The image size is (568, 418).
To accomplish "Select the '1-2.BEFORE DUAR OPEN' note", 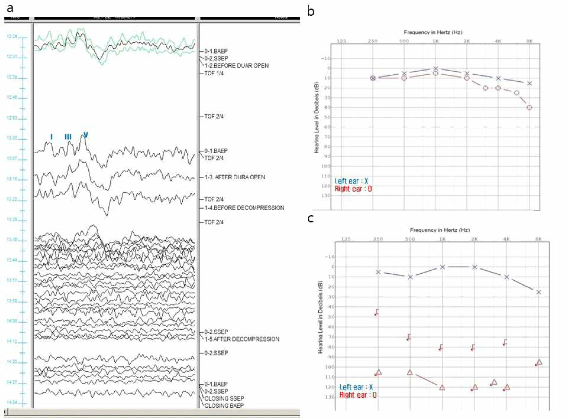I will tap(237, 66).
